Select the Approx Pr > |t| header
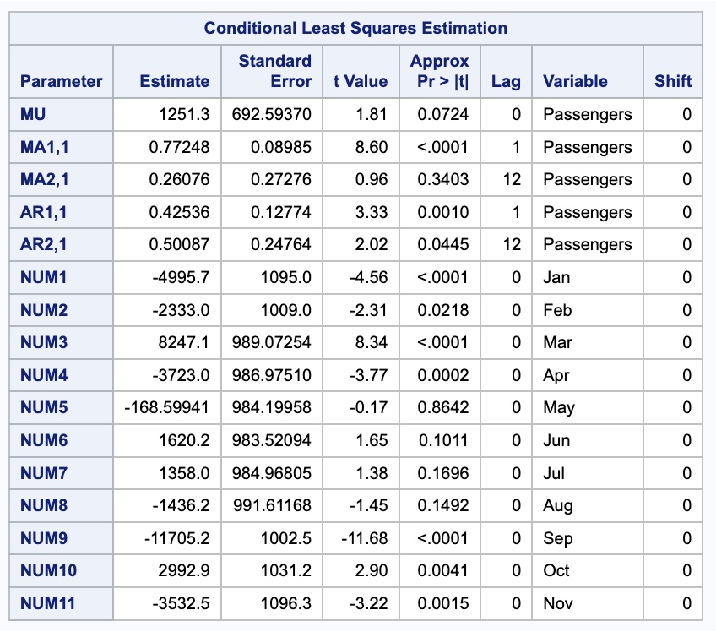The width and height of the screenshot is (716, 632). point(440,71)
